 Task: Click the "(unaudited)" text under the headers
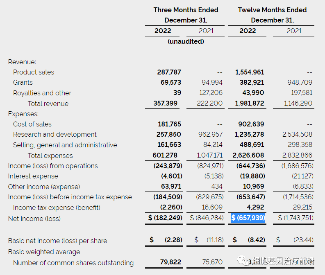pyautogui.click(x=186, y=41)
